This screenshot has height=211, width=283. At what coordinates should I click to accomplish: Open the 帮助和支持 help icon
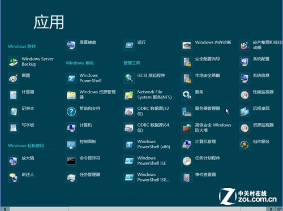coord(71,111)
